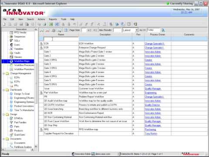209x157 pixels.
Task: Sort by the Description column header
Action: [105, 34]
